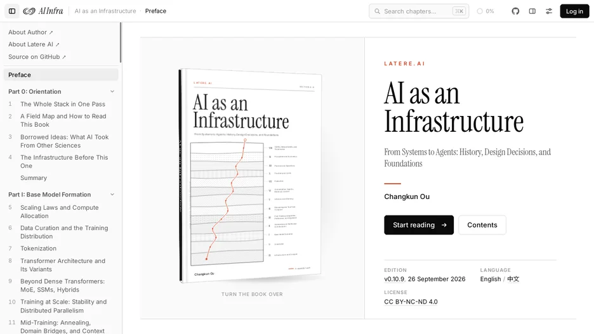Switch language to 中文
This screenshot has width=594, height=334.
click(x=513, y=279)
